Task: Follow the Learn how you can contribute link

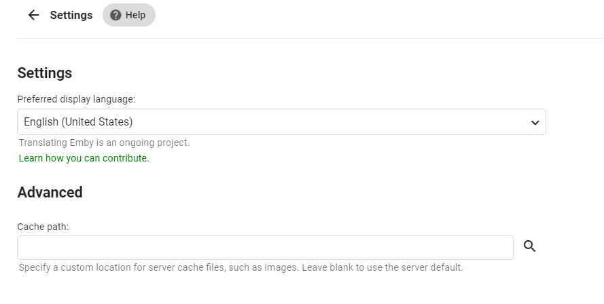Action: pos(84,158)
